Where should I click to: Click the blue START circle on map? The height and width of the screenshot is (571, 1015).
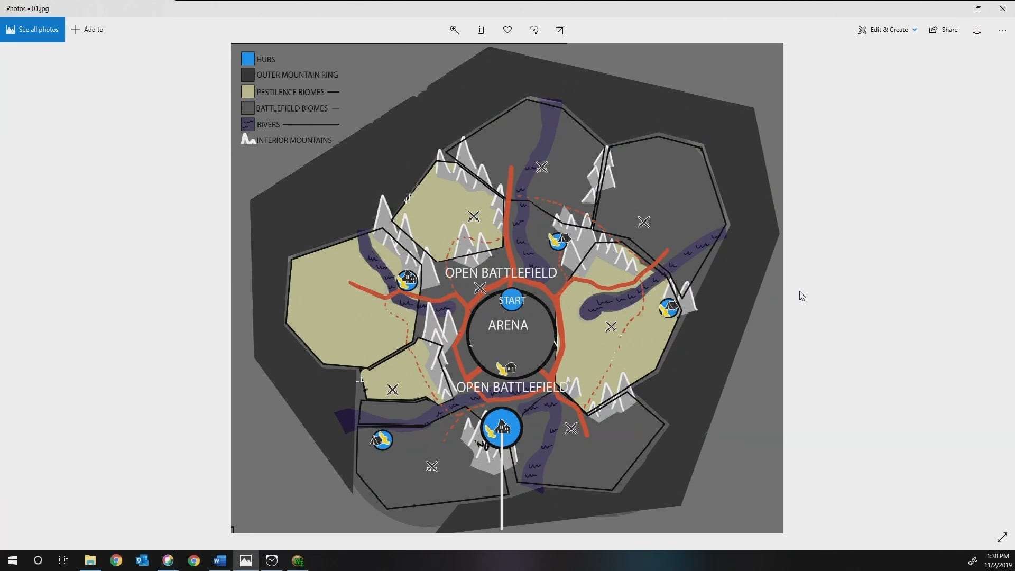[512, 300]
